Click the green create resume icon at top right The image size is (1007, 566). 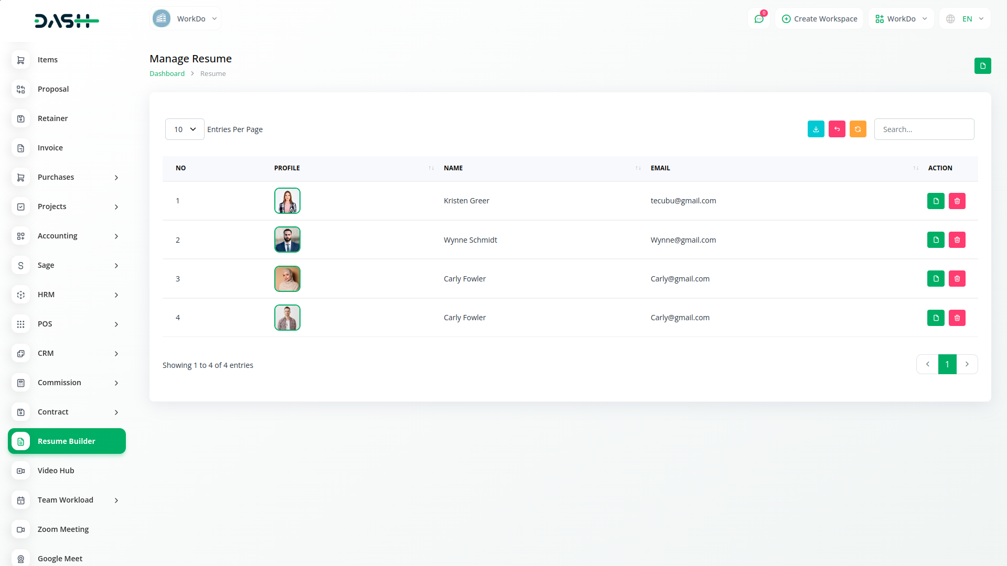click(x=982, y=66)
